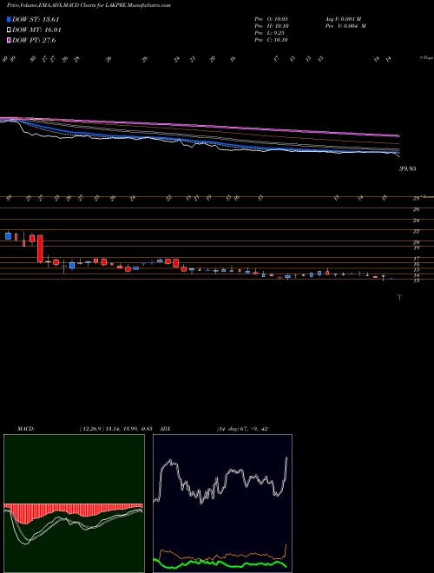Click the ADX panel title
Viewport: 434px width, 573px height.
165,429
